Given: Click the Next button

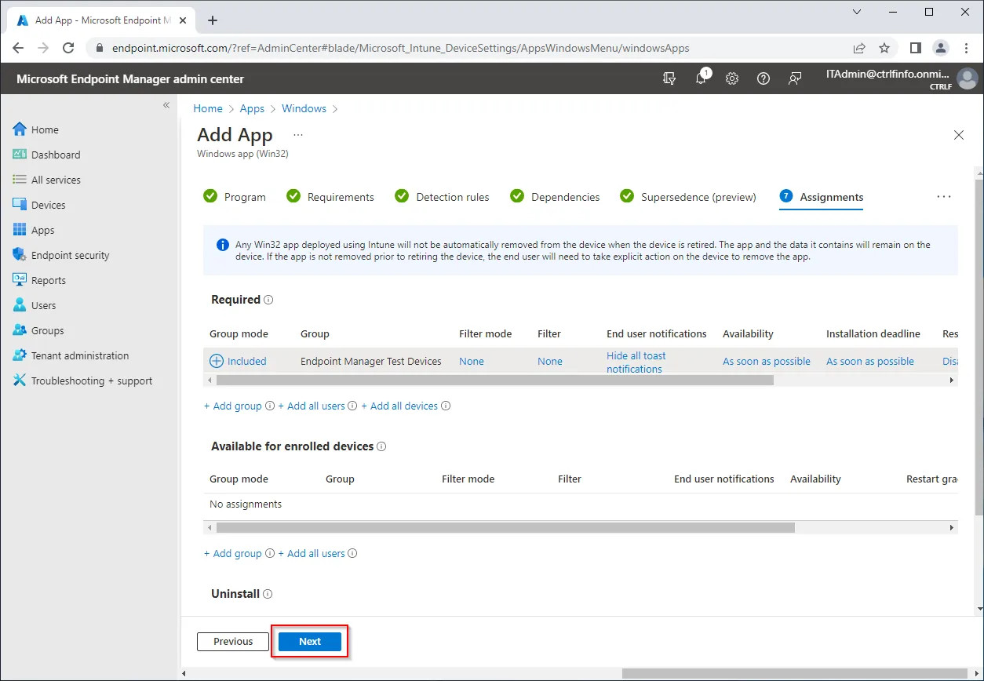Looking at the screenshot, I should point(310,641).
